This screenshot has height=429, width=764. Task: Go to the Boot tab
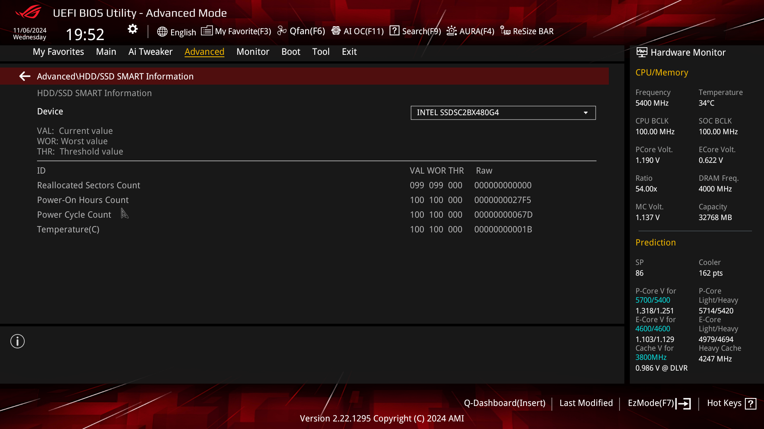(290, 52)
